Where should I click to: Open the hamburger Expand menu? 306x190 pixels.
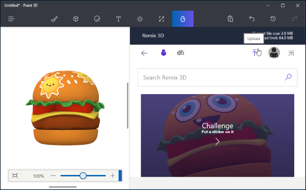tap(11, 19)
